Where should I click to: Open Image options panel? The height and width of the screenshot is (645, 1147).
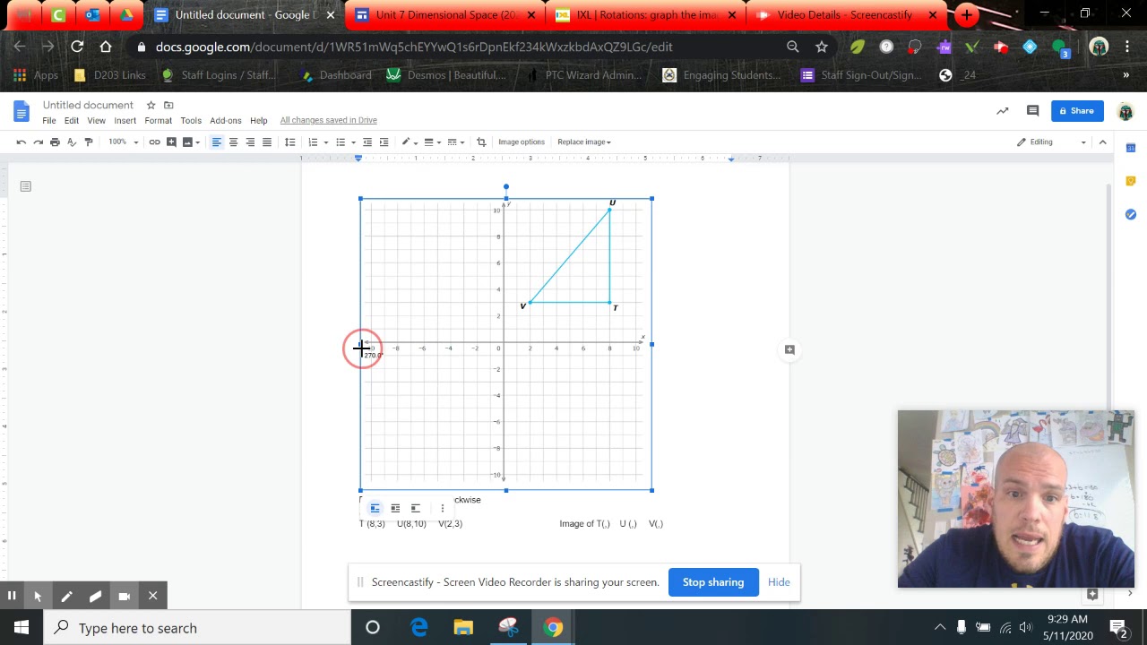tap(522, 142)
